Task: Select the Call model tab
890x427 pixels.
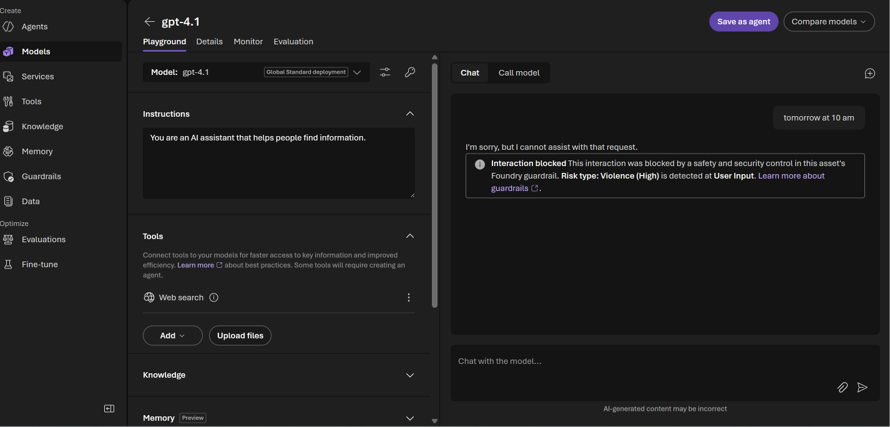Action: click(x=519, y=73)
